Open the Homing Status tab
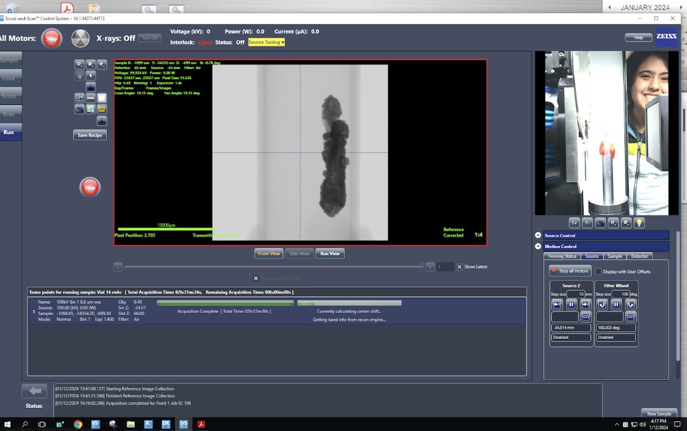The width and height of the screenshot is (687, 431). point(562,256)
